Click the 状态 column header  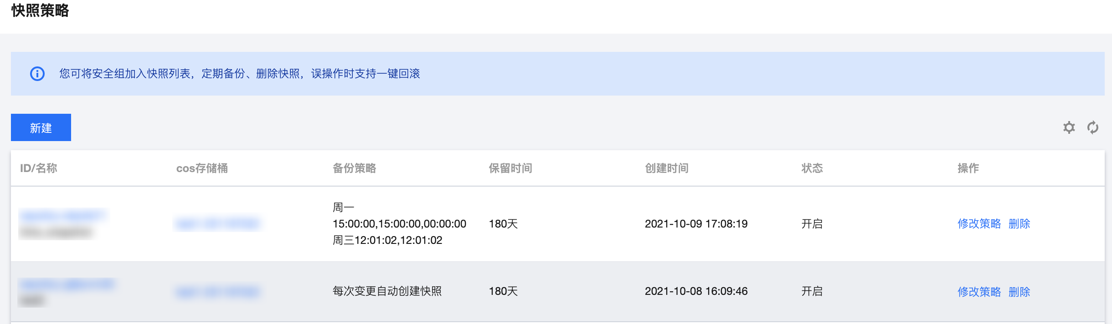tap(812, 168)
